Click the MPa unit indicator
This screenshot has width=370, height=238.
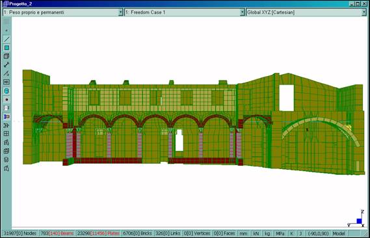click(280, 233)
